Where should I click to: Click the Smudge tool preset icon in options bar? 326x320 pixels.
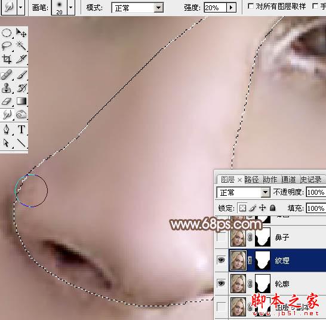tap(9, 8)
